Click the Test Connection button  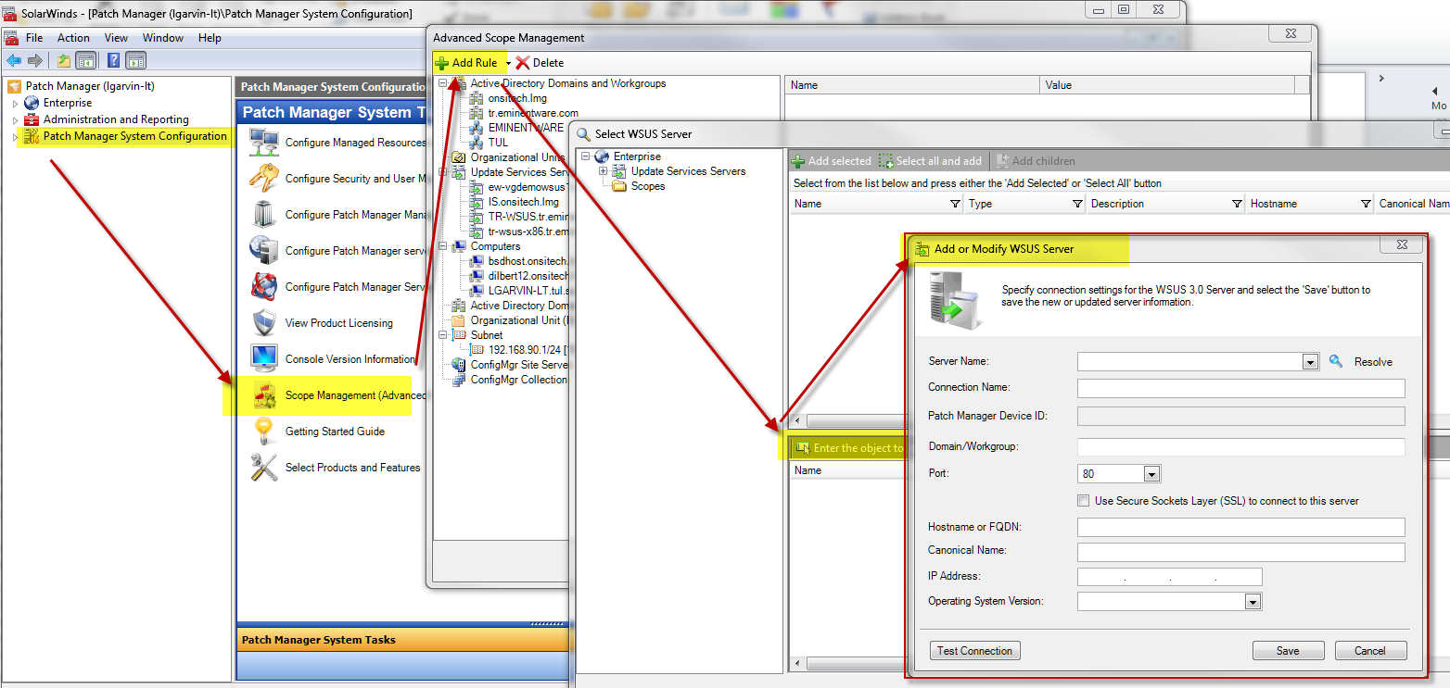coord(974,651)
